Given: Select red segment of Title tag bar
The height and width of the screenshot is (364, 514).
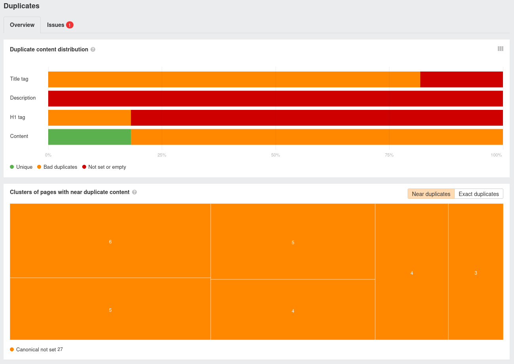Looking at the screenshot, I should 461,79.
